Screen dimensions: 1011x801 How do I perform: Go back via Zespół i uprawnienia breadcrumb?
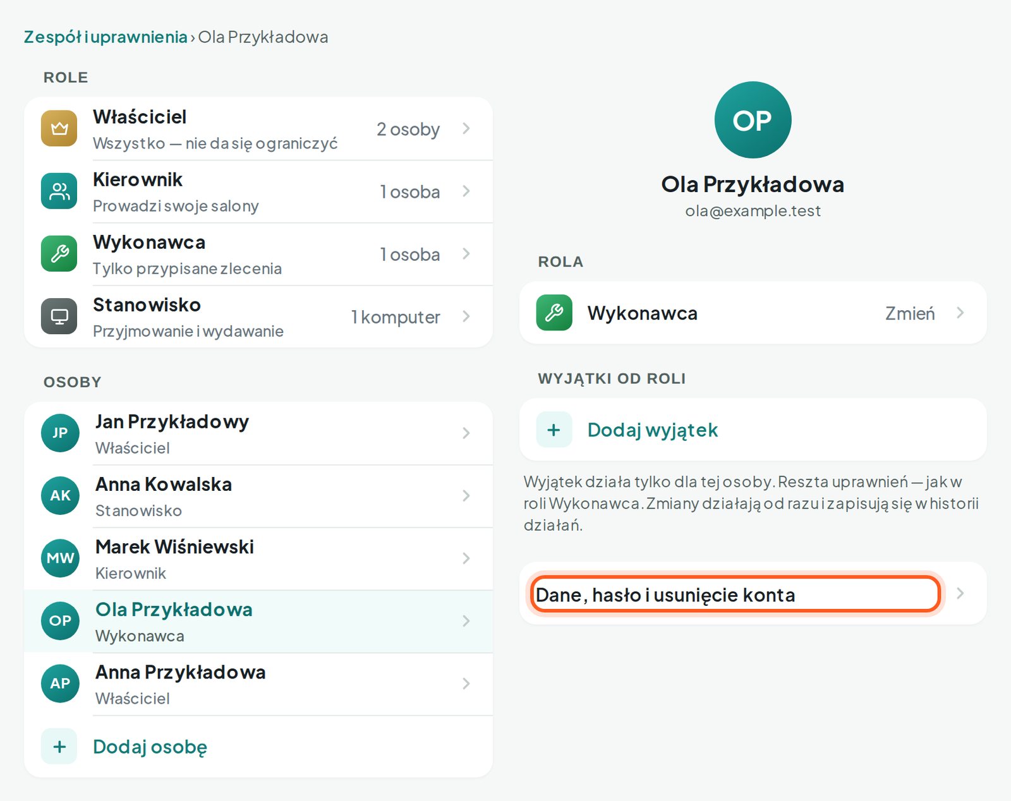pos(106,37)
